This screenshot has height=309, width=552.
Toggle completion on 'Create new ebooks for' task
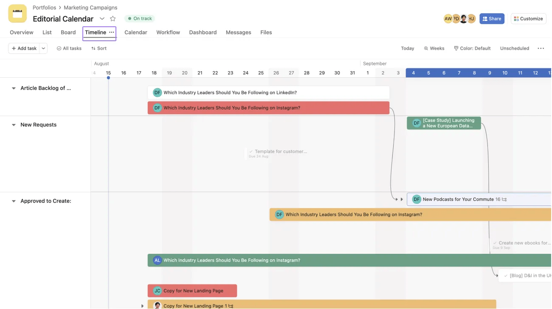[495, 242]
